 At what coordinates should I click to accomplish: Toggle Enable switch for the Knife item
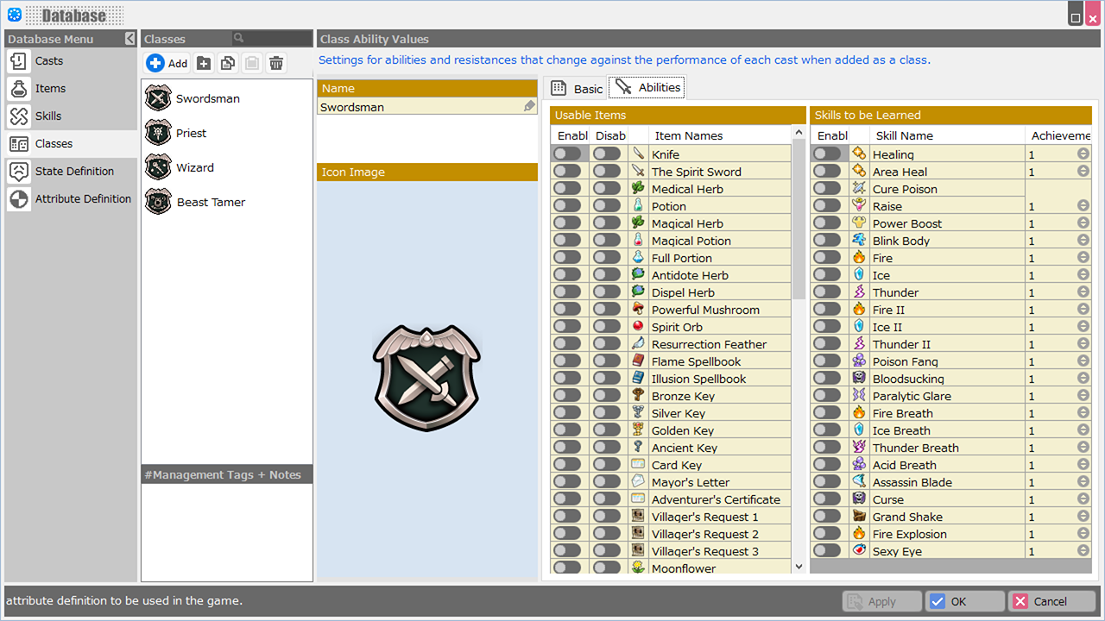pos(567,154)
